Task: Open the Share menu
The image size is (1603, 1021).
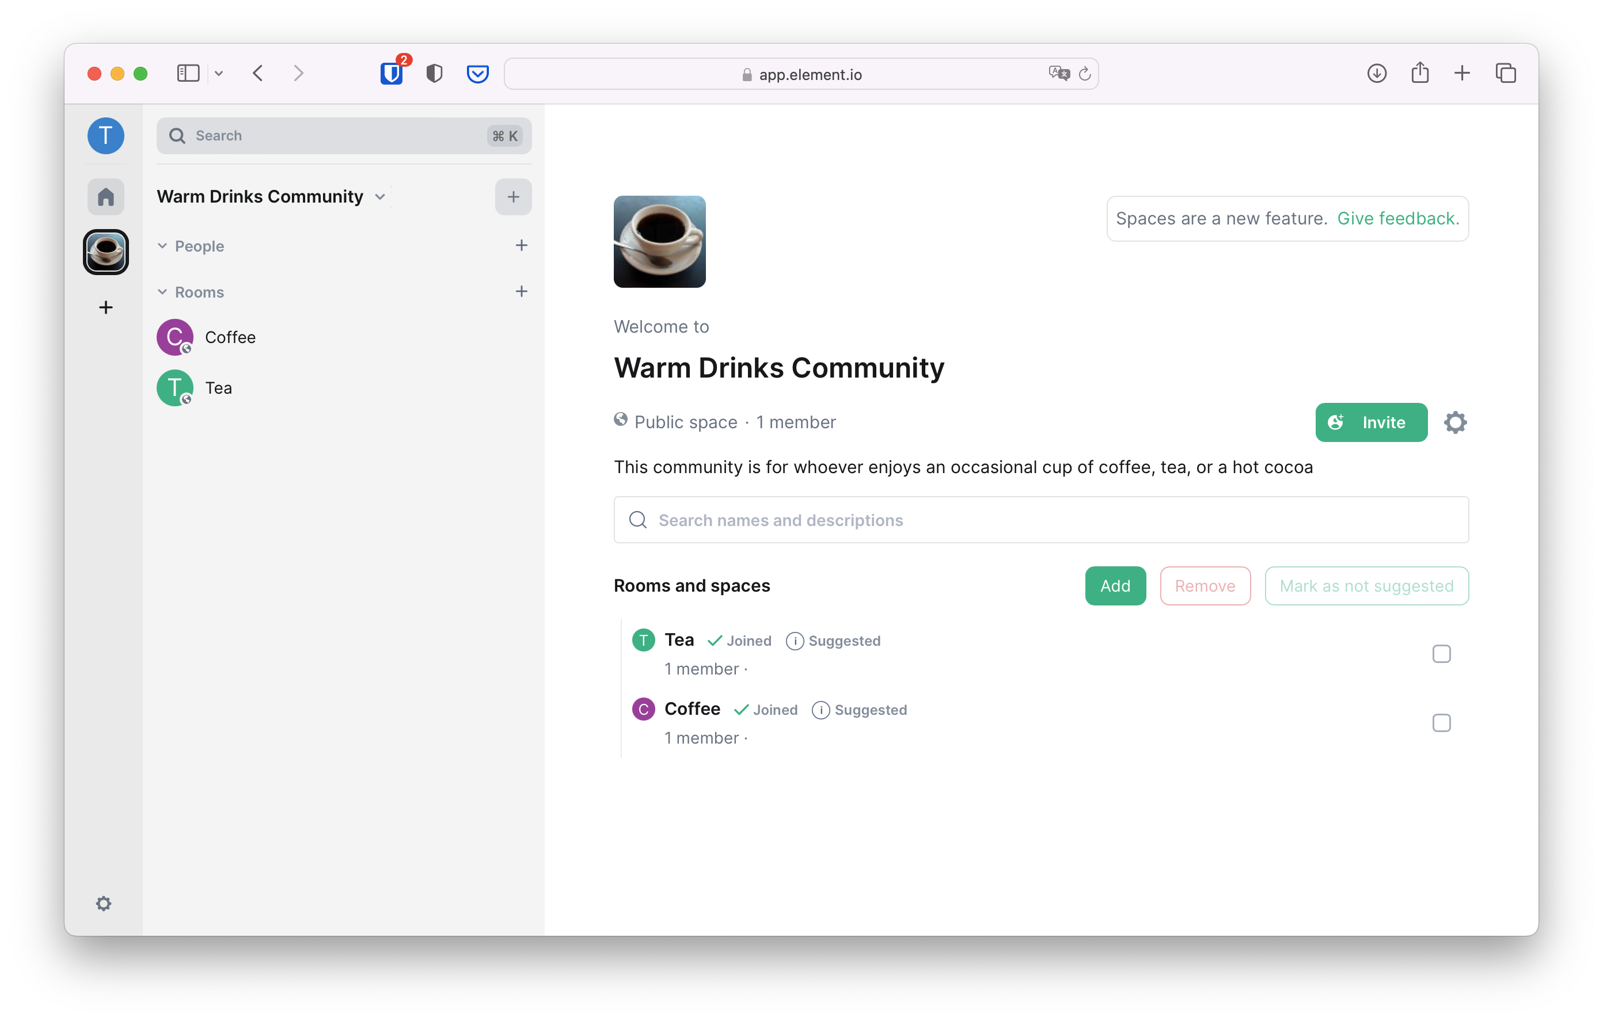Action: 1420,73
